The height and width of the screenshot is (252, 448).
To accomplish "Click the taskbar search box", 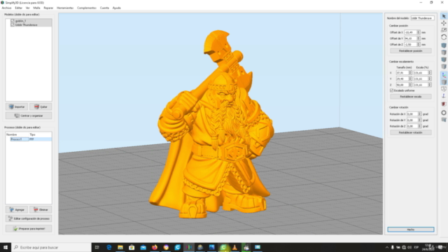I will [51, 247].
